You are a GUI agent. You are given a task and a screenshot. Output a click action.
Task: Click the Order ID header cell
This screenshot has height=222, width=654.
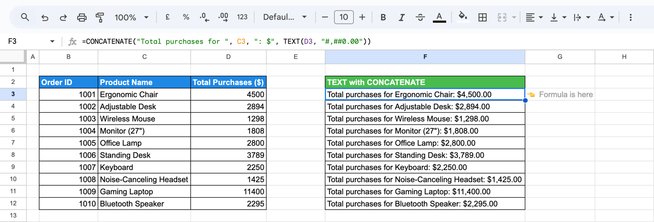(x=68, y=82)
